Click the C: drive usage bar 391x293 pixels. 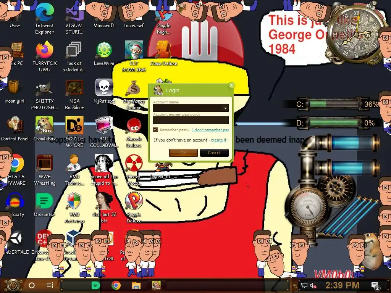[x=334, y=104]
